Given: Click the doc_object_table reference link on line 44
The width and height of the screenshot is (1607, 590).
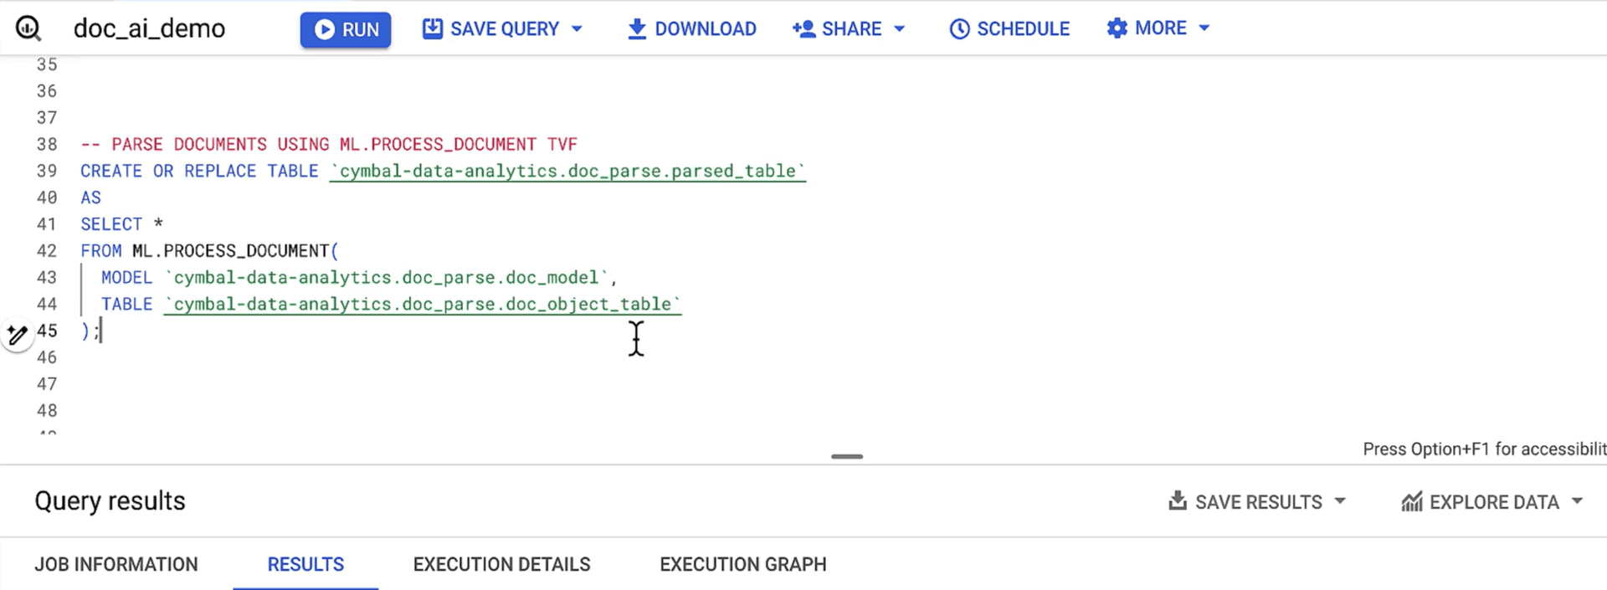Looking at the screenshot, I should pos(423,304).
